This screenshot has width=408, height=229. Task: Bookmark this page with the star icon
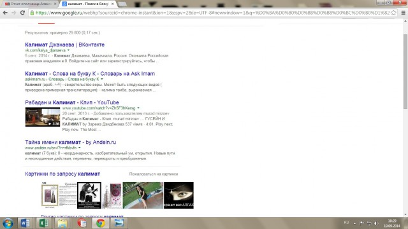coord(394,13)
